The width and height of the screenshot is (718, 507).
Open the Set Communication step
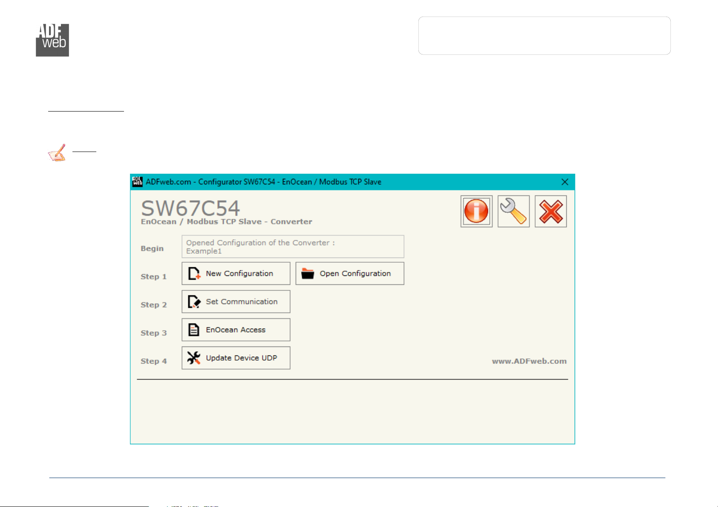(236, 301)
